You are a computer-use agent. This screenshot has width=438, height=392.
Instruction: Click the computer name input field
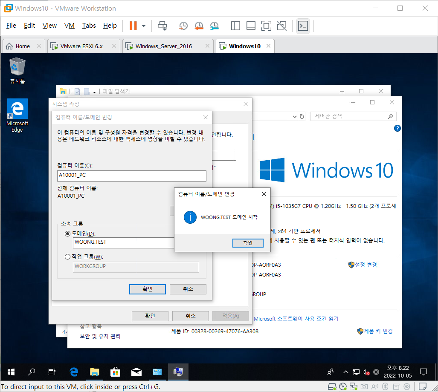[x=131, y=176]
